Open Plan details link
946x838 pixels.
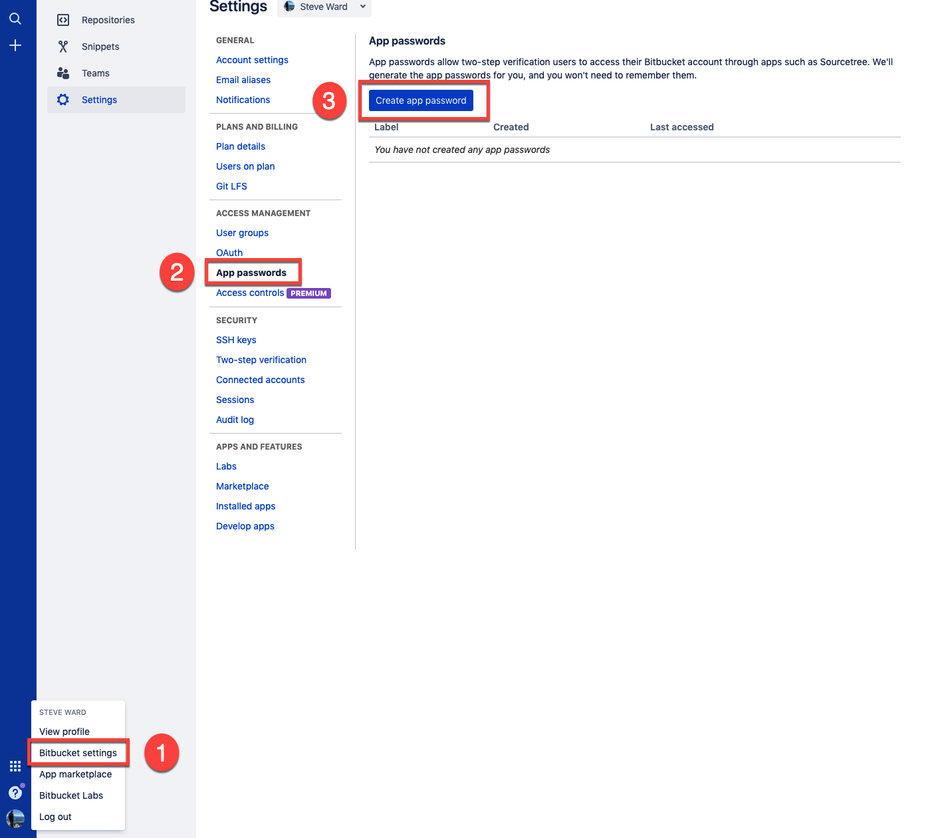click(241, 146)
